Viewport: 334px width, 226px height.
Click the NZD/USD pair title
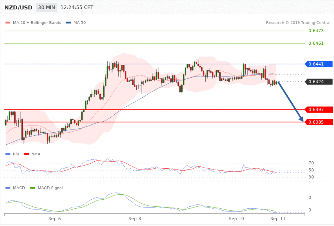[18, 7]
